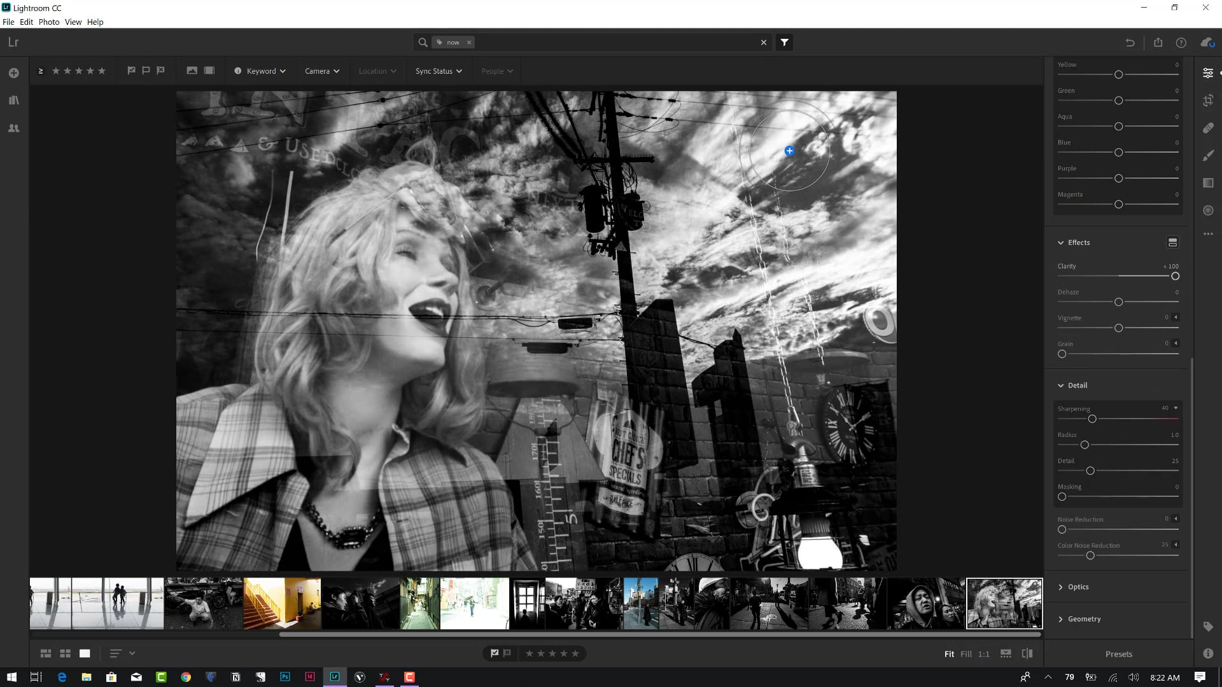The image size is (1222, 687).
Task: Set zoom to 1:1
Action: tap(984, 654)
